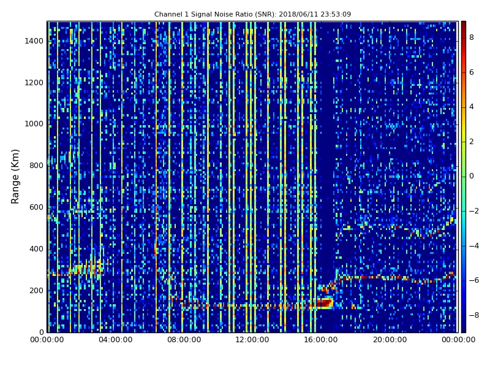
Task: Click the colorbar label 2
Action: click(x=472, y=142)
